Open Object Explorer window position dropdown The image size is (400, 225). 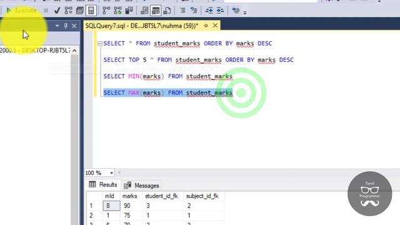pos(57,26)
